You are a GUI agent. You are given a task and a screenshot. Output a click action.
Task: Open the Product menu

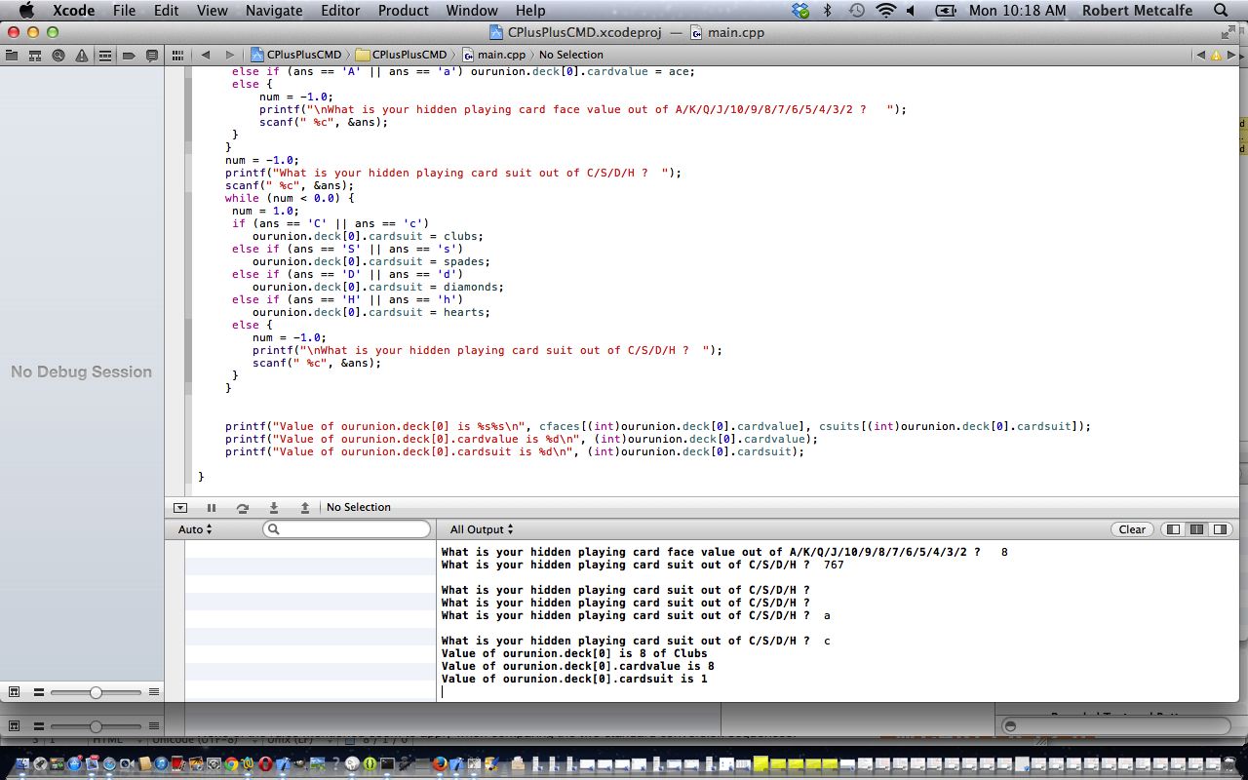tap(403, 11)
